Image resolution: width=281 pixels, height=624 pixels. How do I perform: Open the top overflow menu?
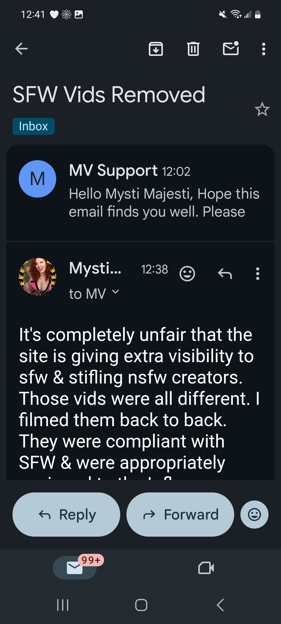pyautogui.click(x=264, y=49)
